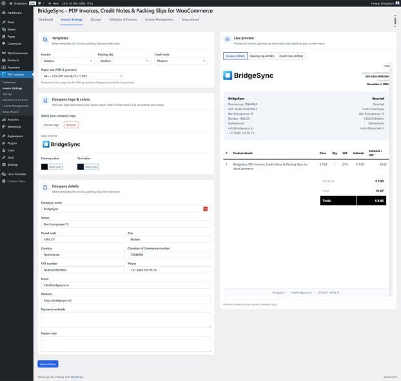Click into the City input field
The image size is (401, 381).
click(170, 239)
